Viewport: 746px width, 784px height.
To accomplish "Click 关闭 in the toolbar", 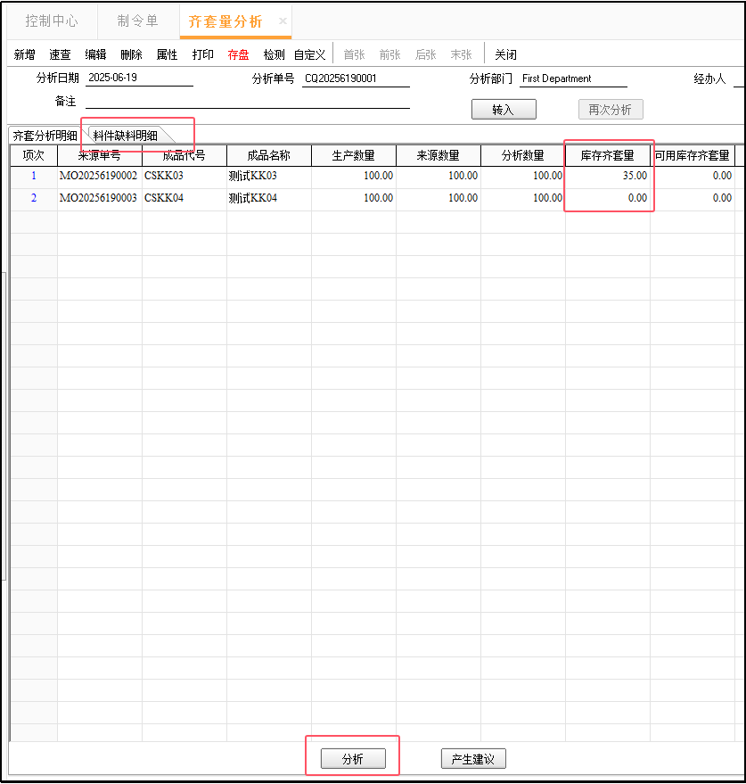I will 505,54.
